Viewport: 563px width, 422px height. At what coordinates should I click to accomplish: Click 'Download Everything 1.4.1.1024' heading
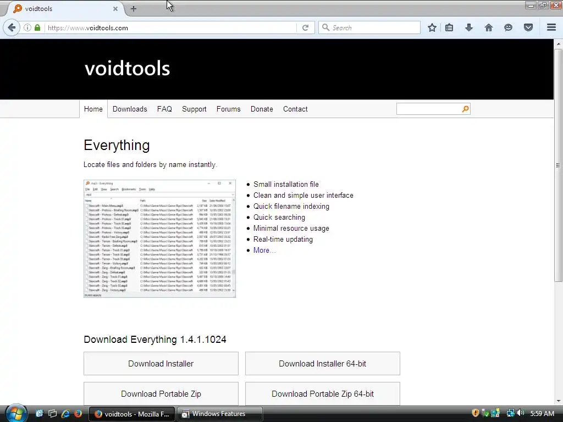(155, 340)
